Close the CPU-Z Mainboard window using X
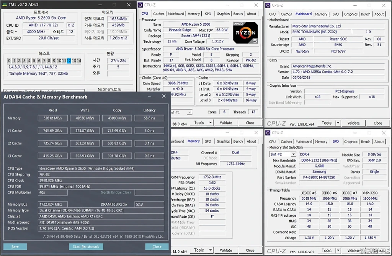The image size is (392, 256). click(384, 5)
